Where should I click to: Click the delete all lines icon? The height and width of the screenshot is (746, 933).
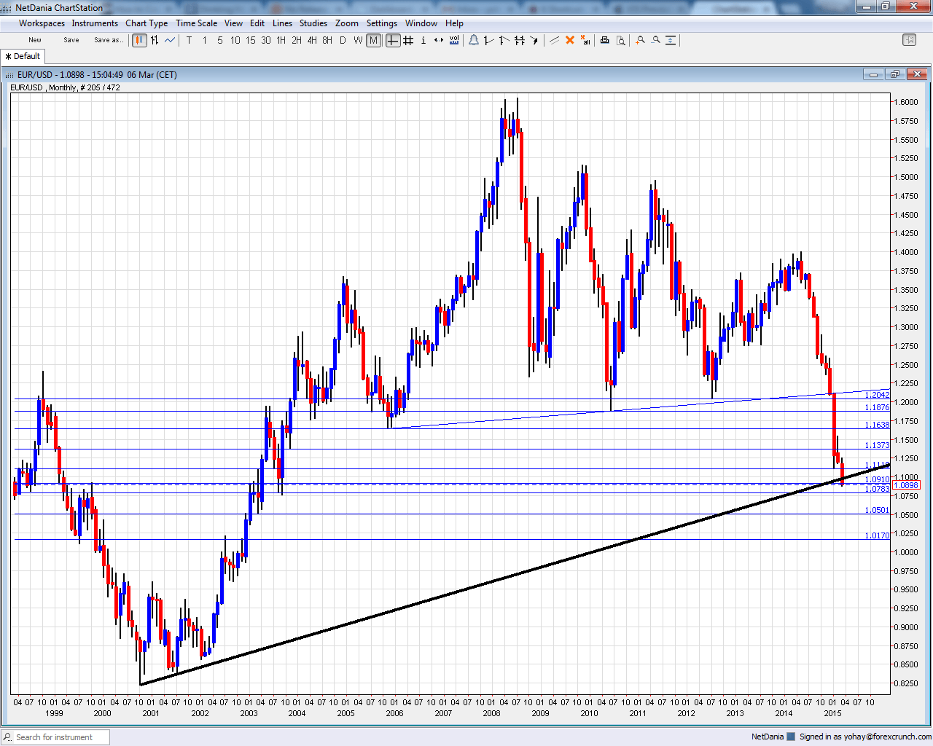[585, 40]
